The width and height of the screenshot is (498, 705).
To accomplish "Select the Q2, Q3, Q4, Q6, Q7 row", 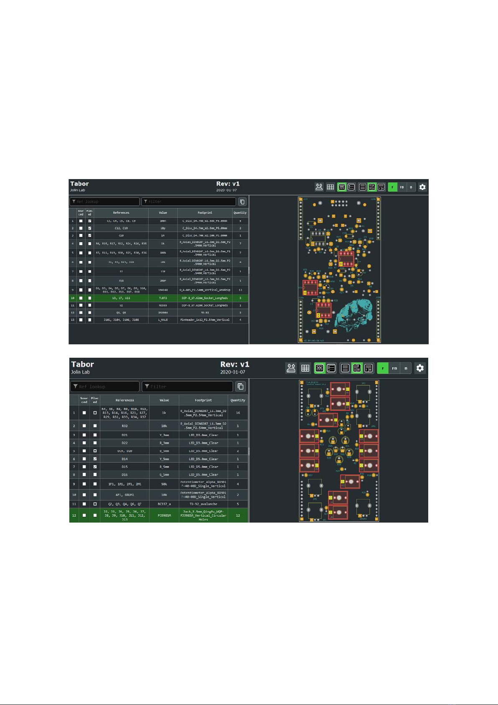I will coord(159,504).
